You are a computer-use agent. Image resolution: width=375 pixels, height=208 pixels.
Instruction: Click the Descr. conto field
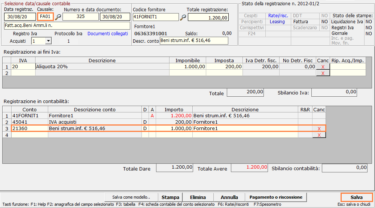click(x=194, y=40)
